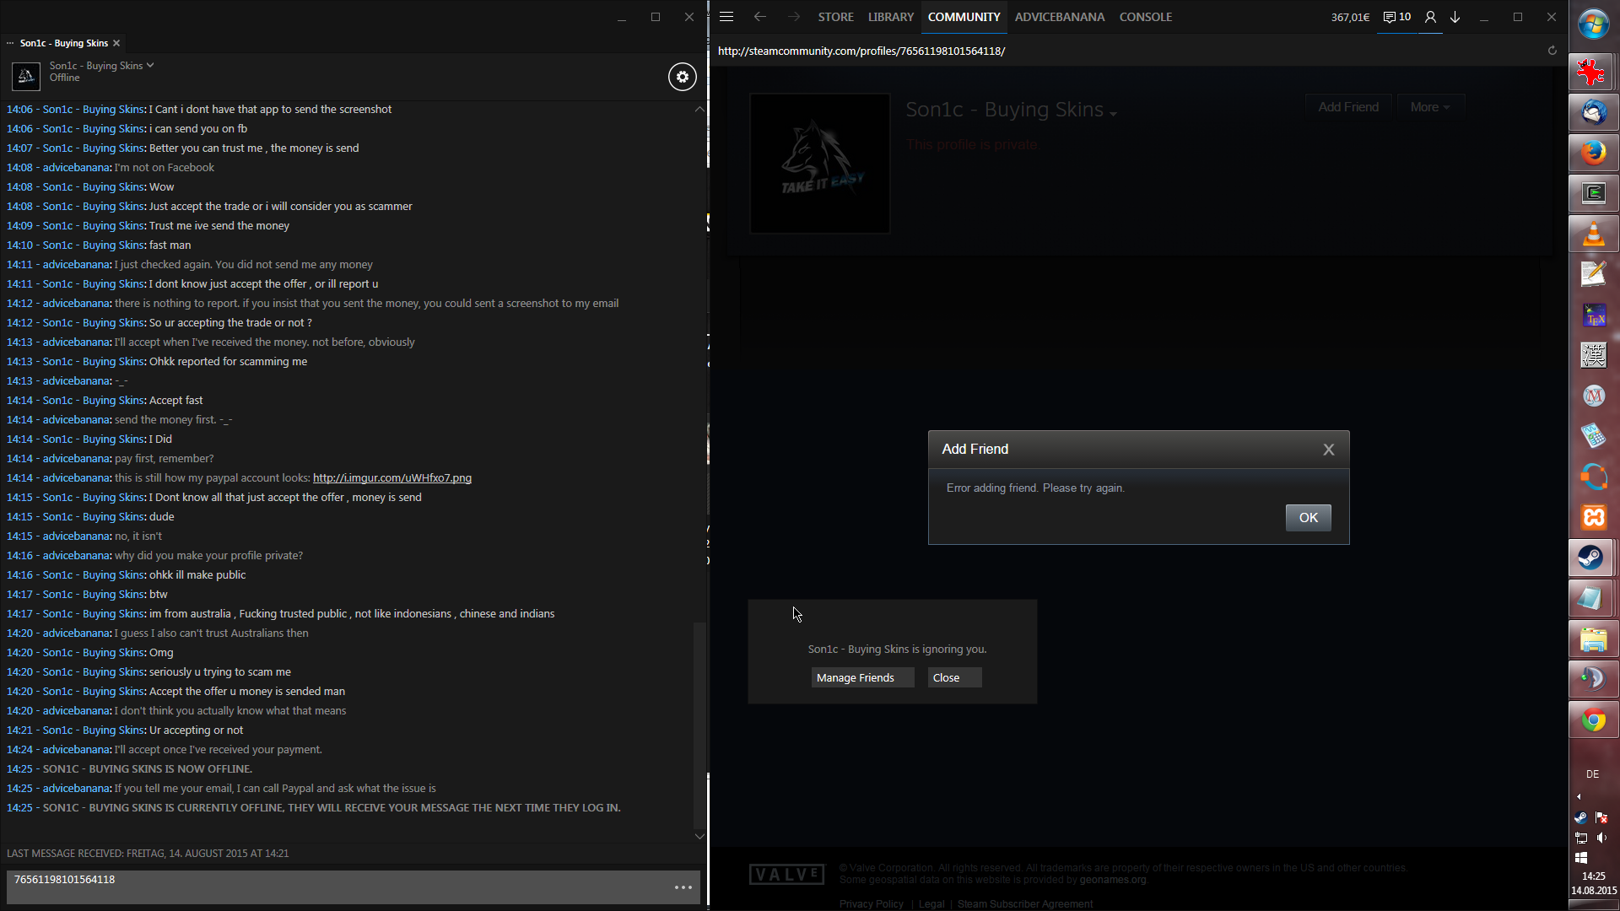Expand the More dropdown on profile
Viewport: 1620px width, 911px height.
point(1429,107)
